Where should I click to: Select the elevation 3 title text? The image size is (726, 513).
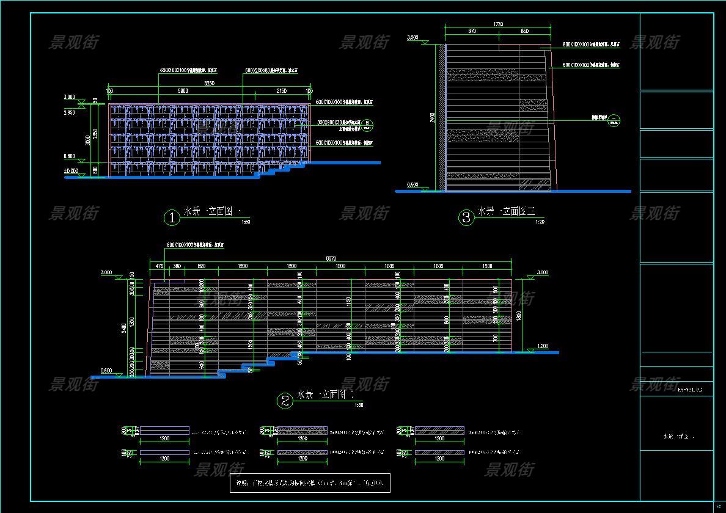(x=506, y=212)
